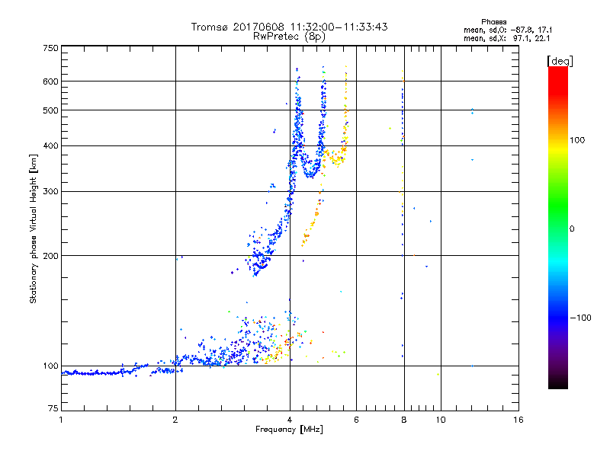
Task: Click the y-axis label '400'
Action: click(x=50, y=145)
